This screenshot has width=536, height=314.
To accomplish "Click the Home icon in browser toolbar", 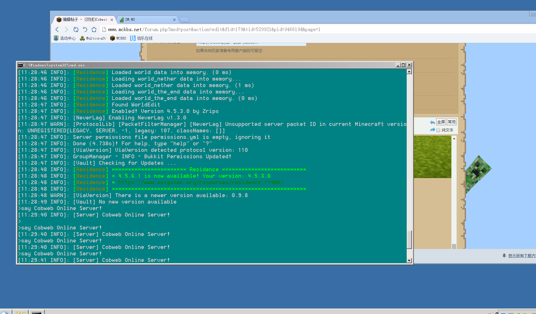I will 94,29.
